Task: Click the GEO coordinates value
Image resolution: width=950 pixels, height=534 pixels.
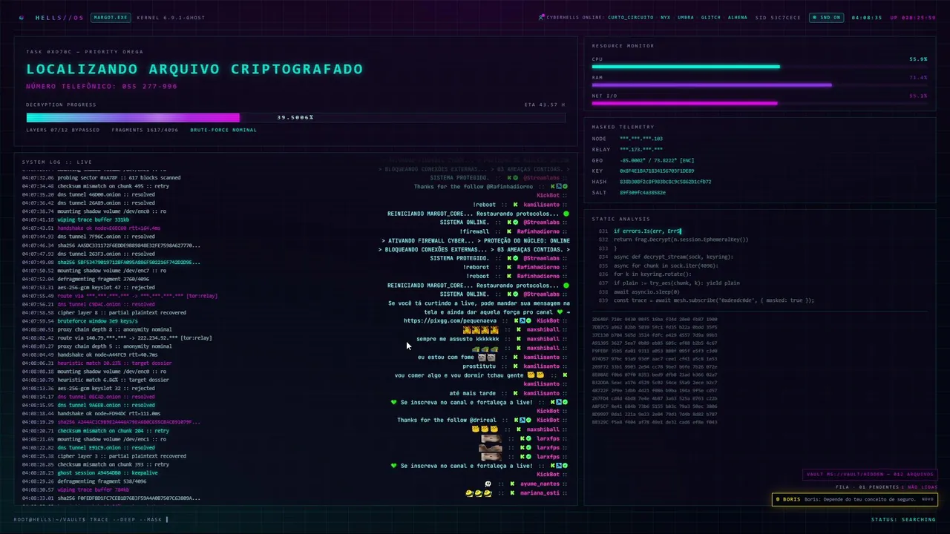Action: click(657, 160)
